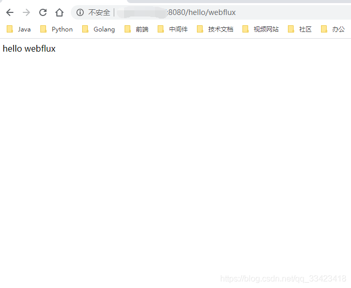Click the empty white page body

click(176, 155)
